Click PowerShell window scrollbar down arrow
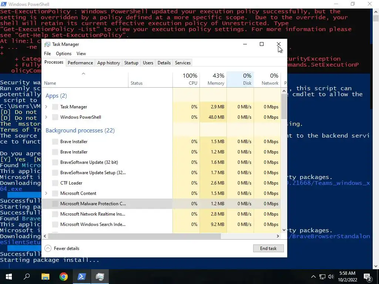This screenshot has width=379, height=284. tap(376, 266)
